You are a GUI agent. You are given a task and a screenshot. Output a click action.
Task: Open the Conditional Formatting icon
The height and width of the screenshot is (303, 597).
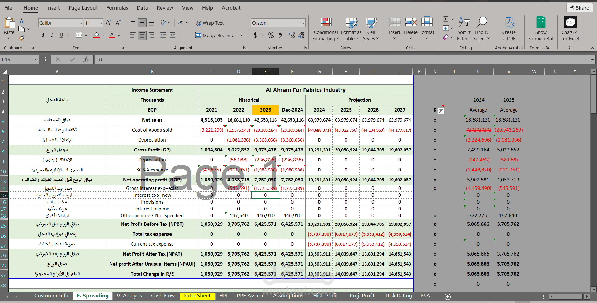[x=326, y=22]
